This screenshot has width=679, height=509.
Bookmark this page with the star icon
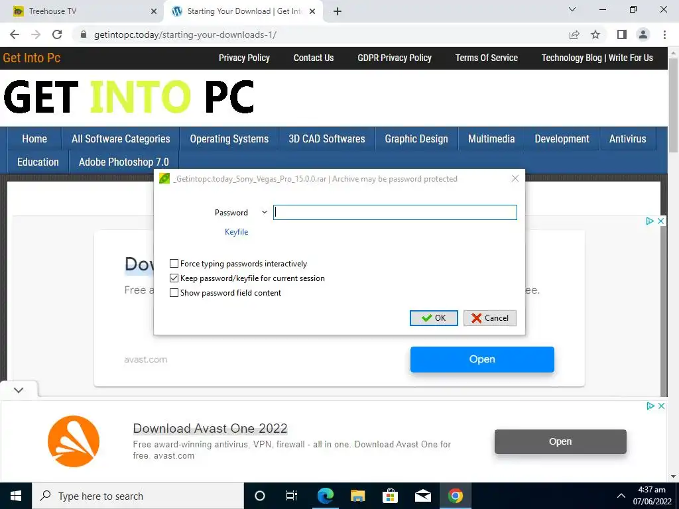pyautogui.click(x=595, y=34)
